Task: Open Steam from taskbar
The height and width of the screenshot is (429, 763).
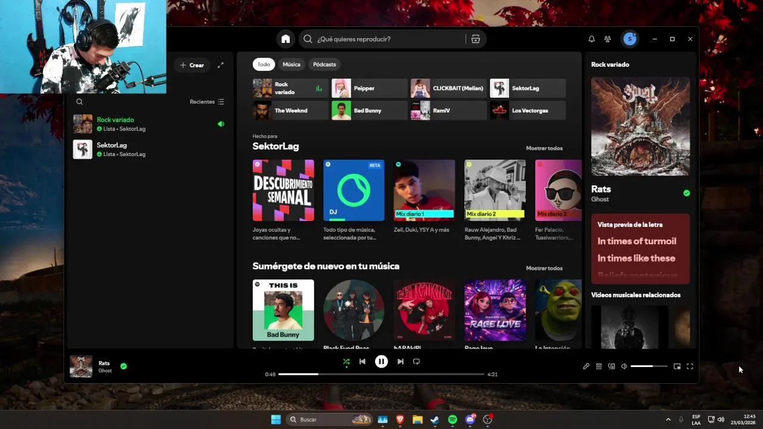Action: (x=435, y=419)
